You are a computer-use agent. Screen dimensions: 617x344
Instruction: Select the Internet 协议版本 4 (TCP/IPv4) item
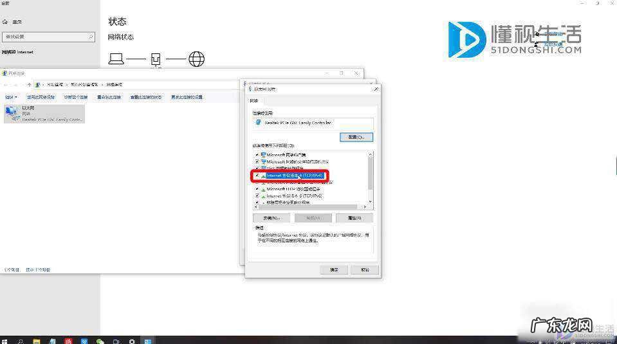click(294, 176)
